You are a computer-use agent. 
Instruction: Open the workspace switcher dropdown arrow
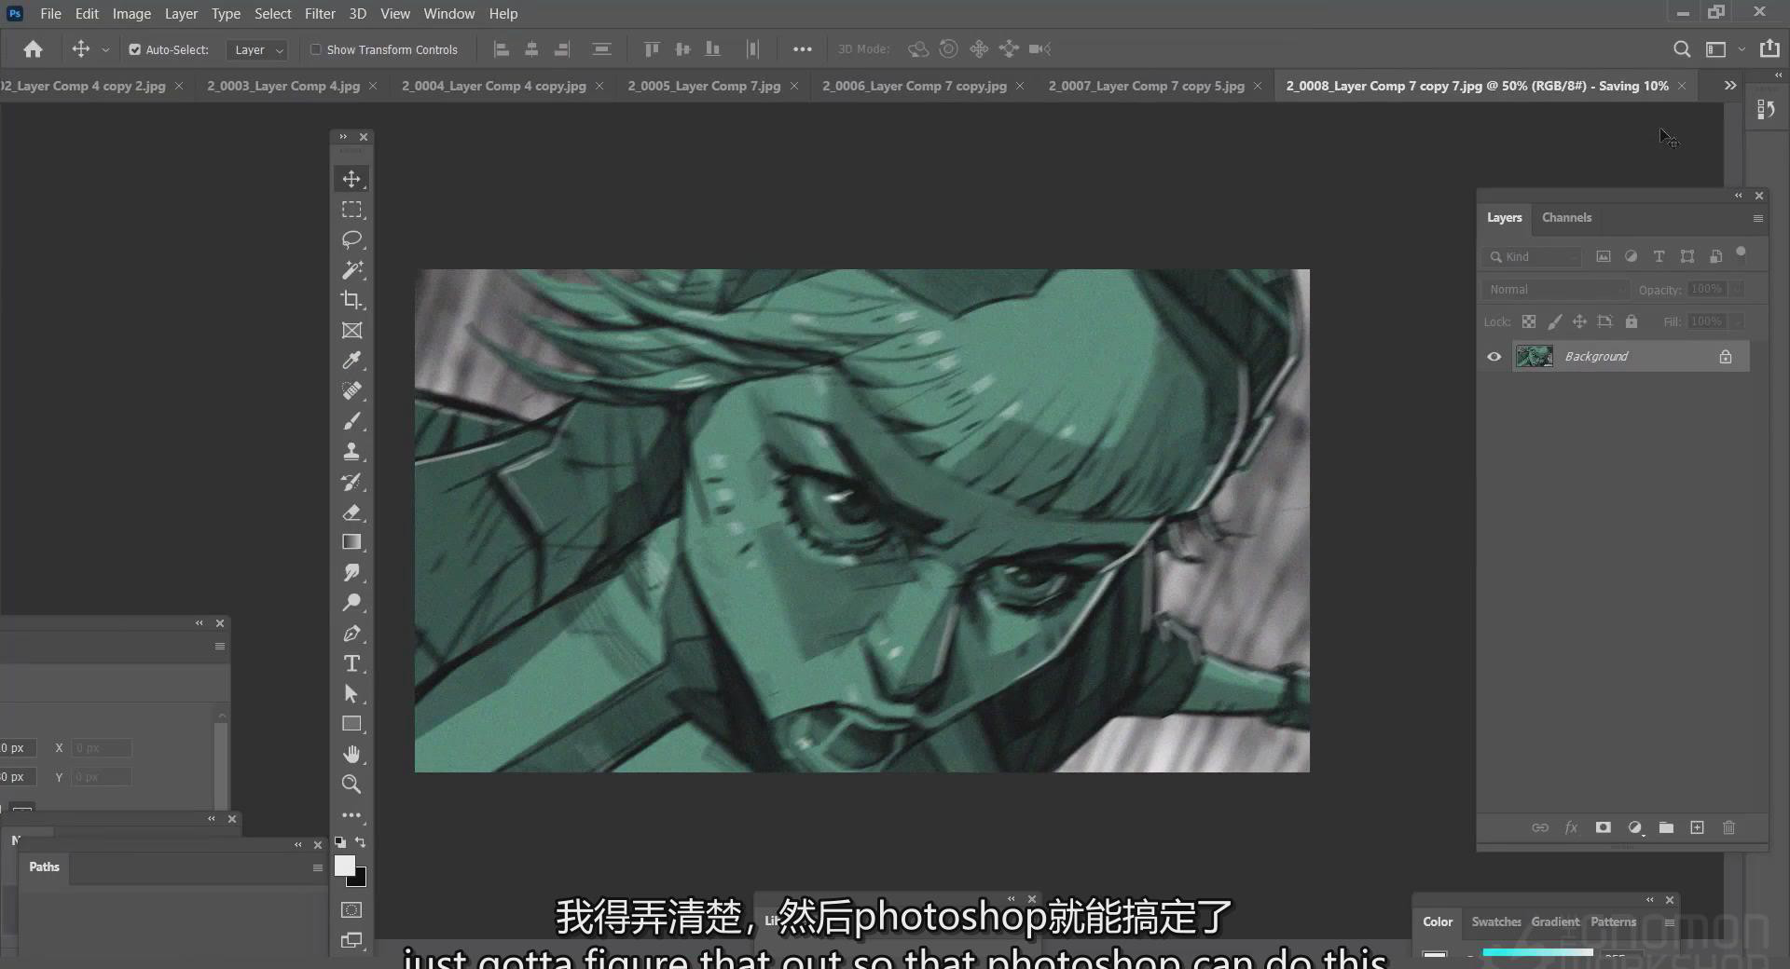click(1742, 49)
